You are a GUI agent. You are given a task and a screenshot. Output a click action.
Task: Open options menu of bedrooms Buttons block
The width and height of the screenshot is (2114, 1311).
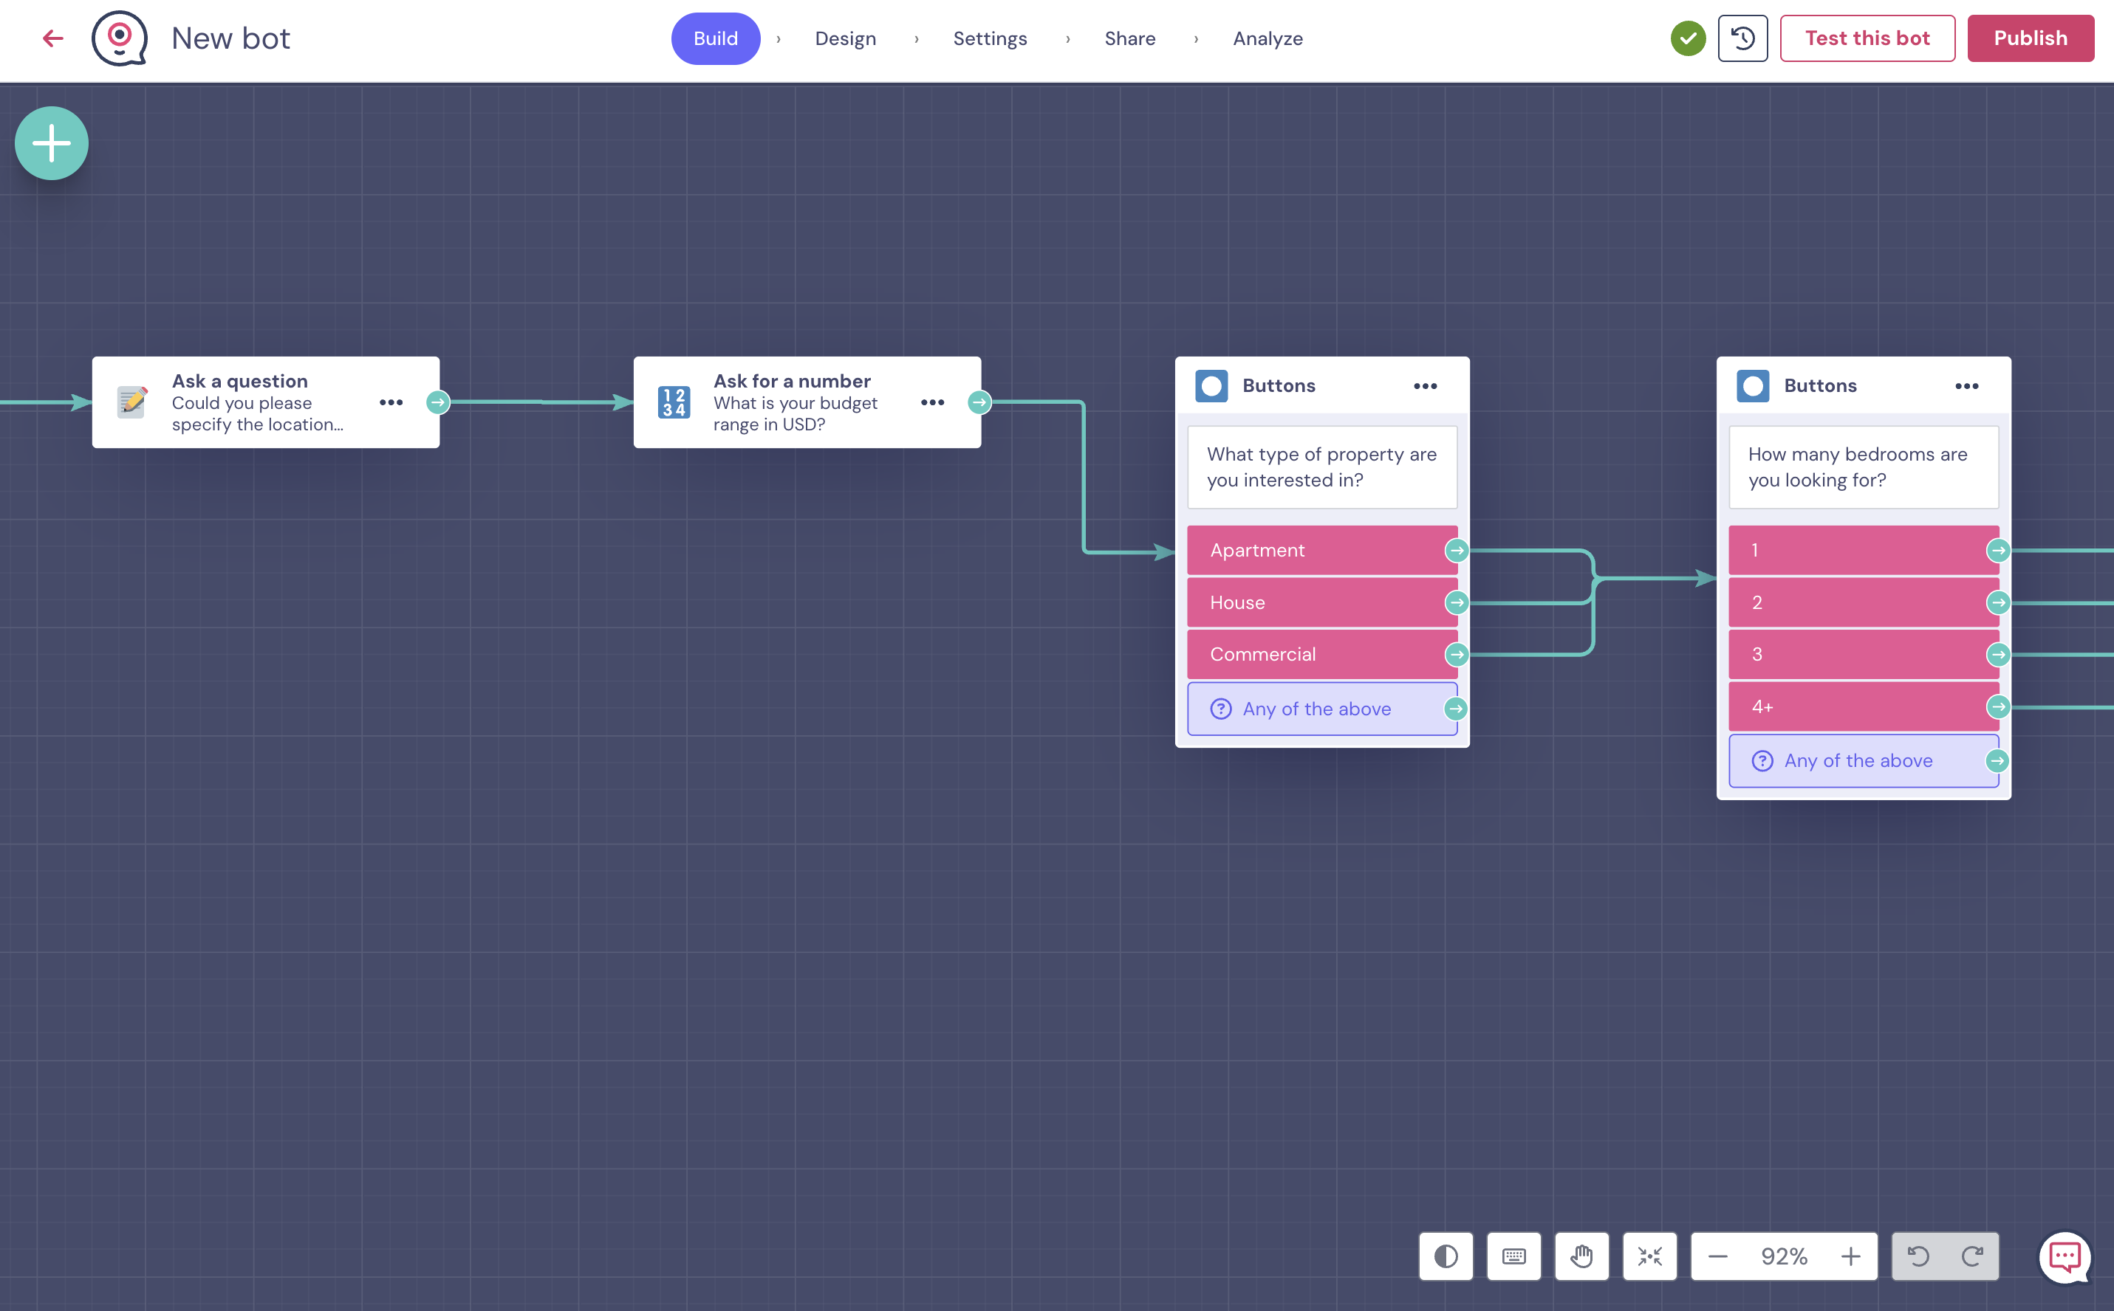pyautogui.click(x=1966, y=386)
